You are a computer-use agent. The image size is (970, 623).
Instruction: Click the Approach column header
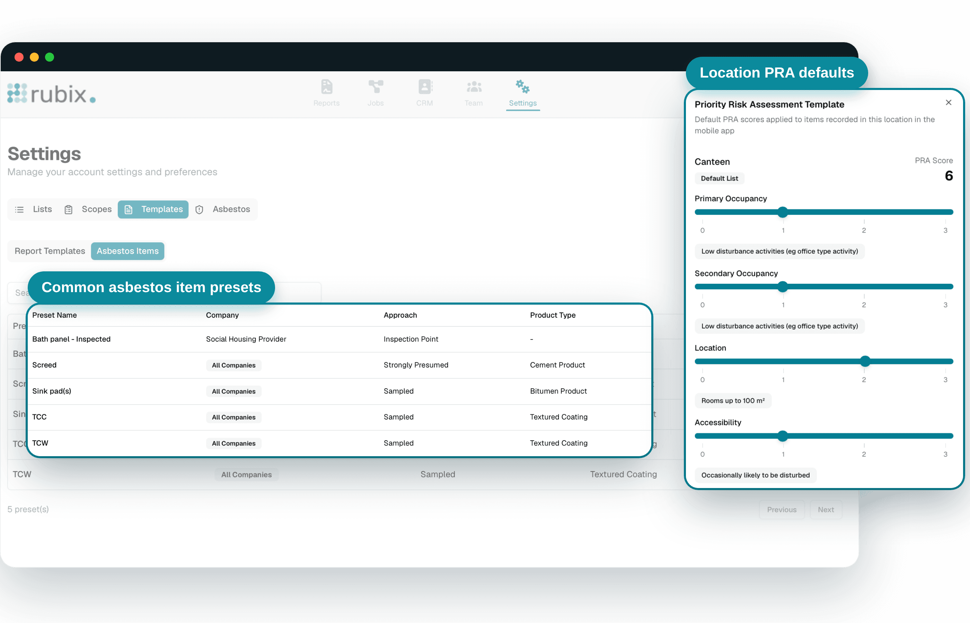tap(400, 315)
